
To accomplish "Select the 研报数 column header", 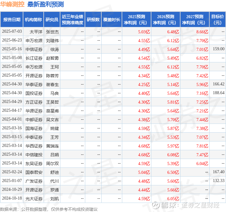I will tap(93, 20).
